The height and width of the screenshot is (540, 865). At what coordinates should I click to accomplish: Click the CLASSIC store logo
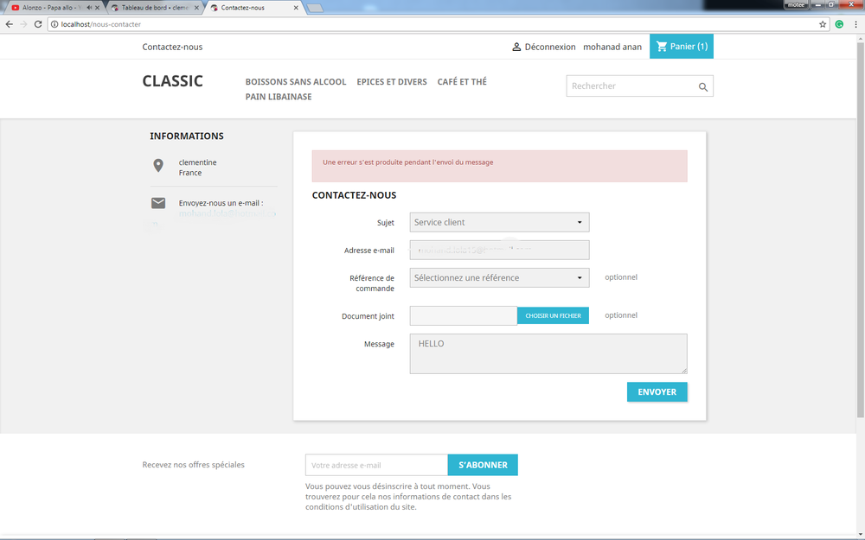173,81
